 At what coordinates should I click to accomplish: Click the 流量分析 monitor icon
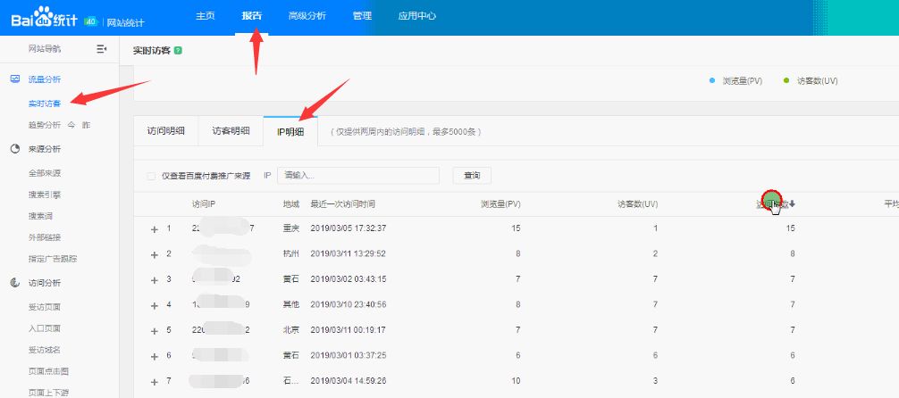15,79
